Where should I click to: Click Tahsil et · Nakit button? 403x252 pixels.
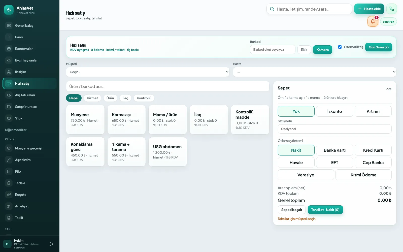(325, 210)
